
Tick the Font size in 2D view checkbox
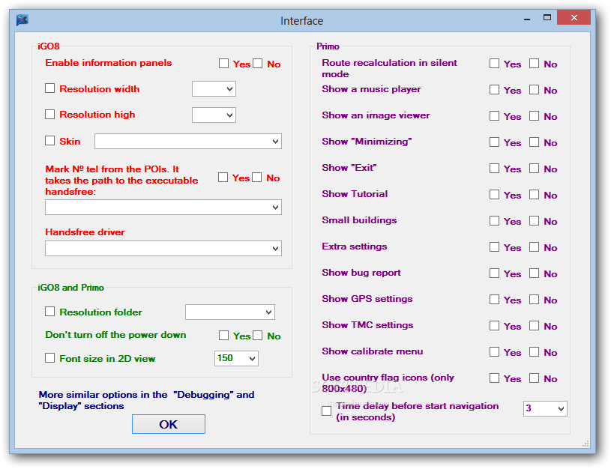click(x=50, y=358)
